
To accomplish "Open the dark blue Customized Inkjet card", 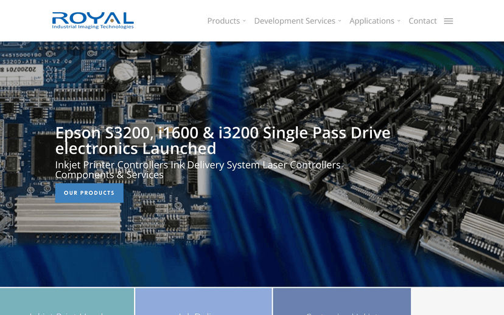I will (x=341, y=302).
